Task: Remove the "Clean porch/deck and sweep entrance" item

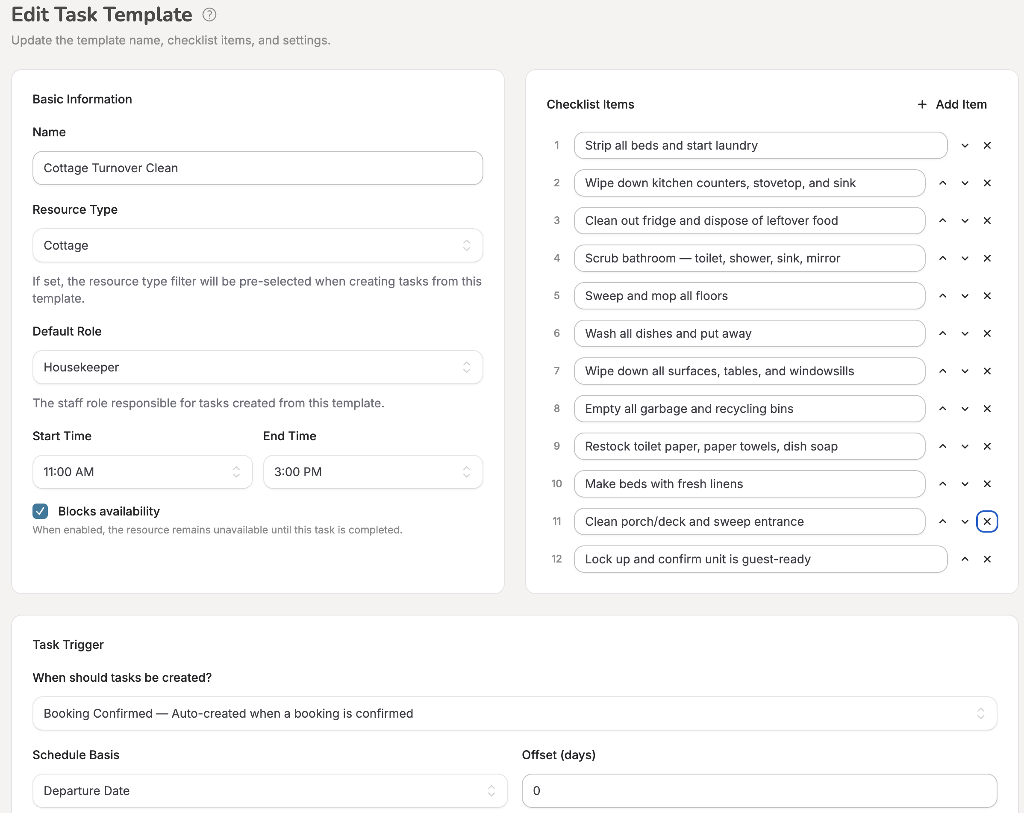Action: [x=987, y=521]
